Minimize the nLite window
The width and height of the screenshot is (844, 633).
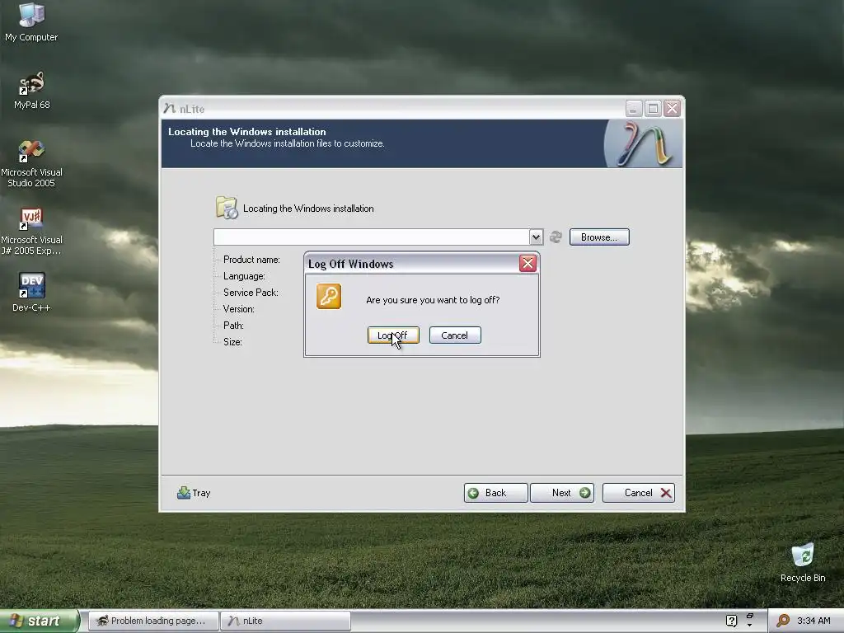634,109
